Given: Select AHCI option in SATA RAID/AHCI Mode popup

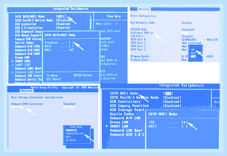Looking at the screenshot, I should point(71,50).
